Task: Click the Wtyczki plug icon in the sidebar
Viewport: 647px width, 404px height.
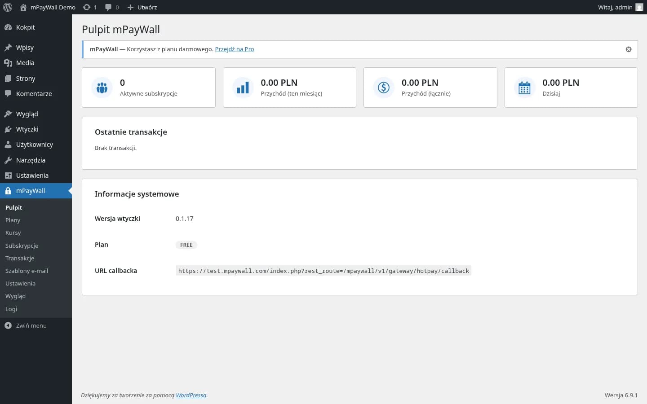Action: pos(8,129)
